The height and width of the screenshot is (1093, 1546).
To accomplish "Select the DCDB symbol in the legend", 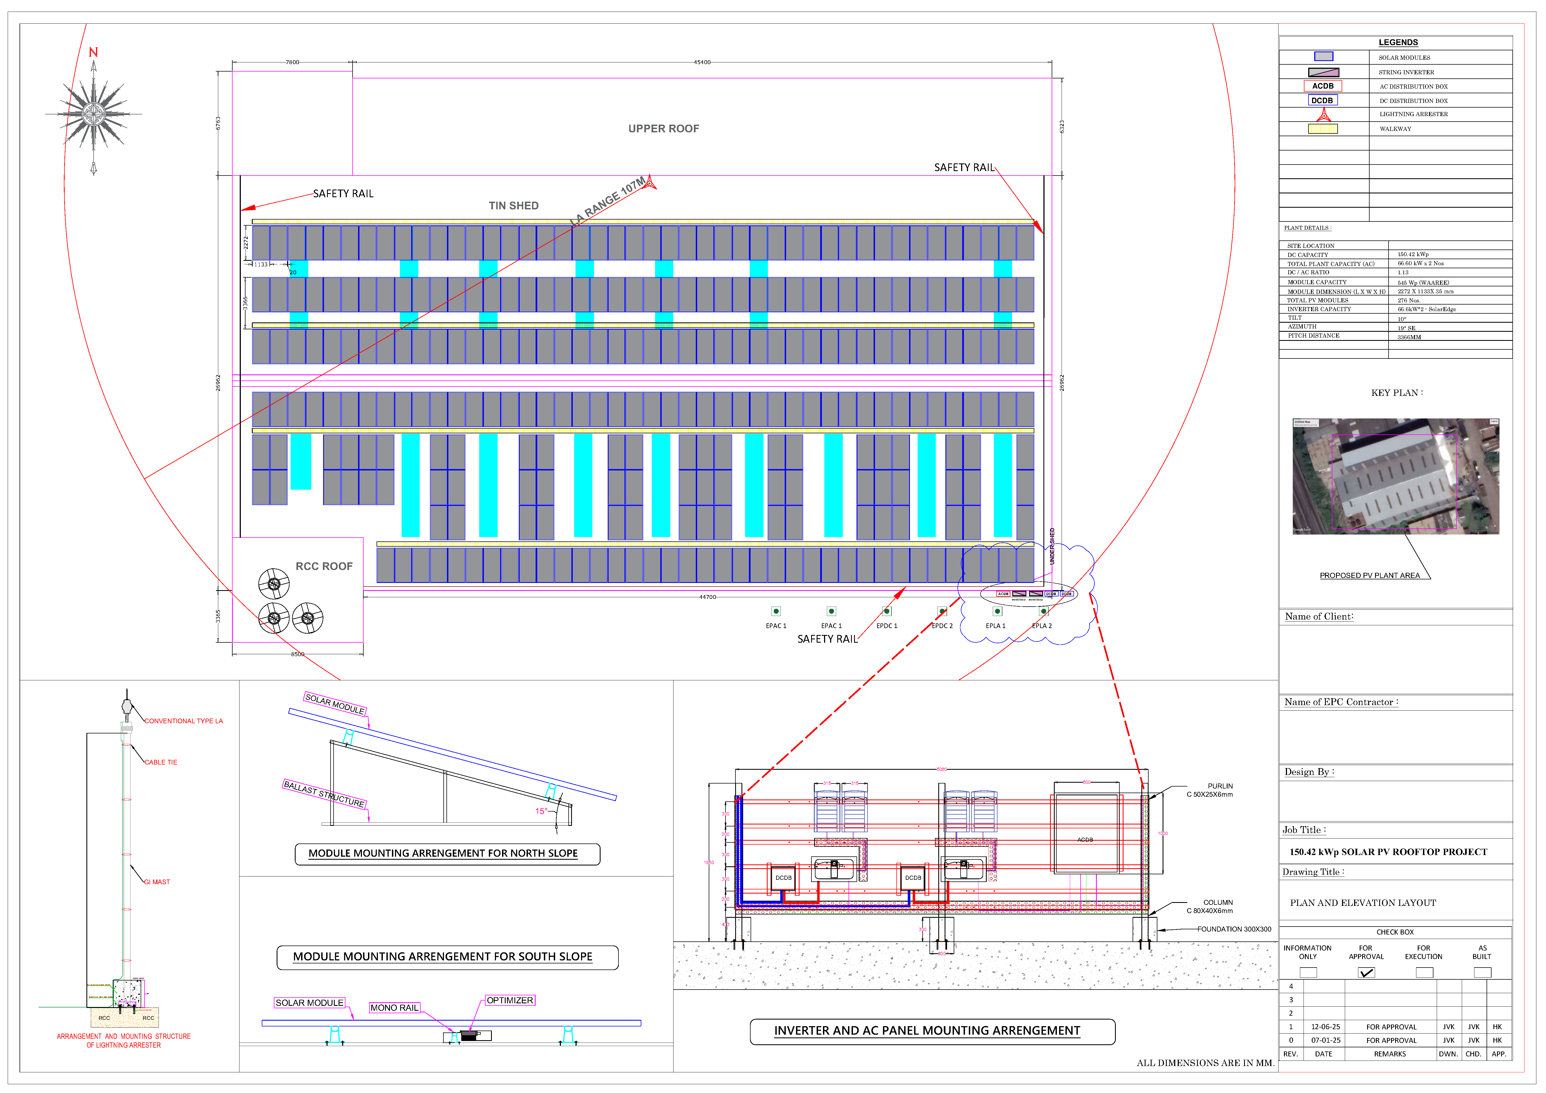I will point(1323,100).
